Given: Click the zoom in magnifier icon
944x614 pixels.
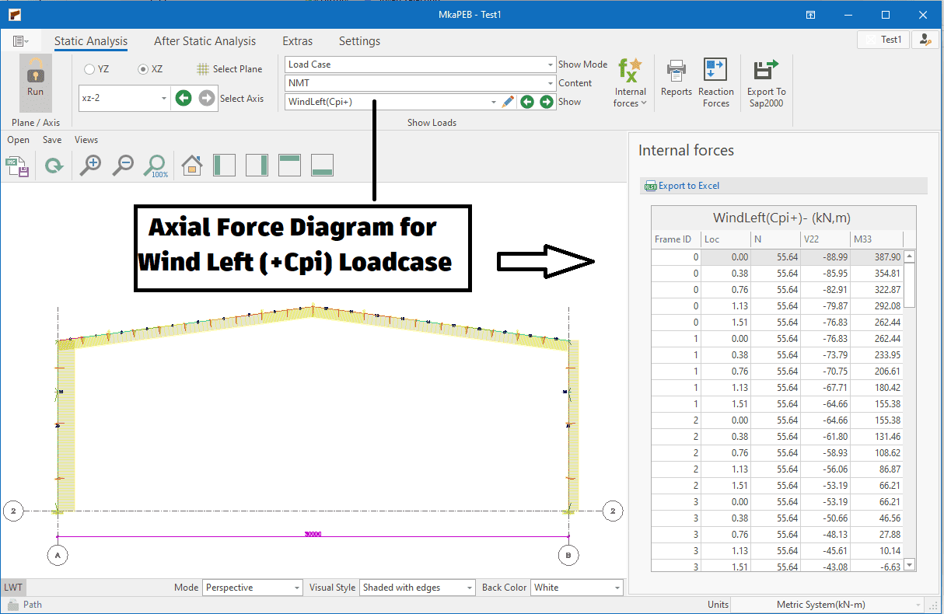Looking at the screenshot, I should [x=90, y=165].
